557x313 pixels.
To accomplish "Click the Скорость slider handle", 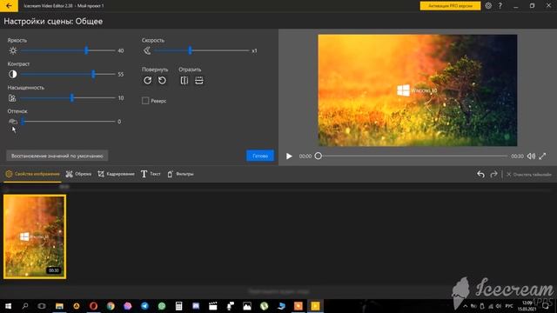I will [190, 50].
